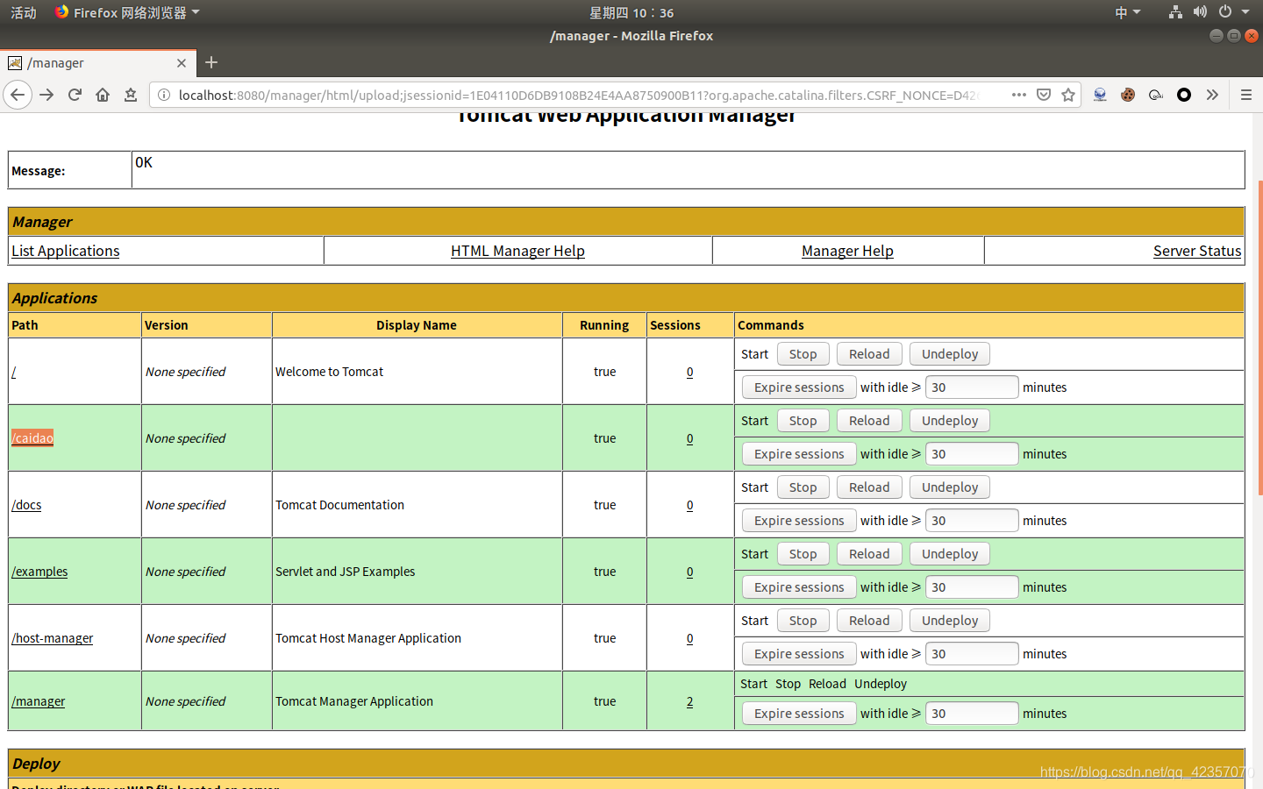The height and width of the screenshot is (789, 1263).
Task: Open the List Applications link
Action: [x=66, y=251]
